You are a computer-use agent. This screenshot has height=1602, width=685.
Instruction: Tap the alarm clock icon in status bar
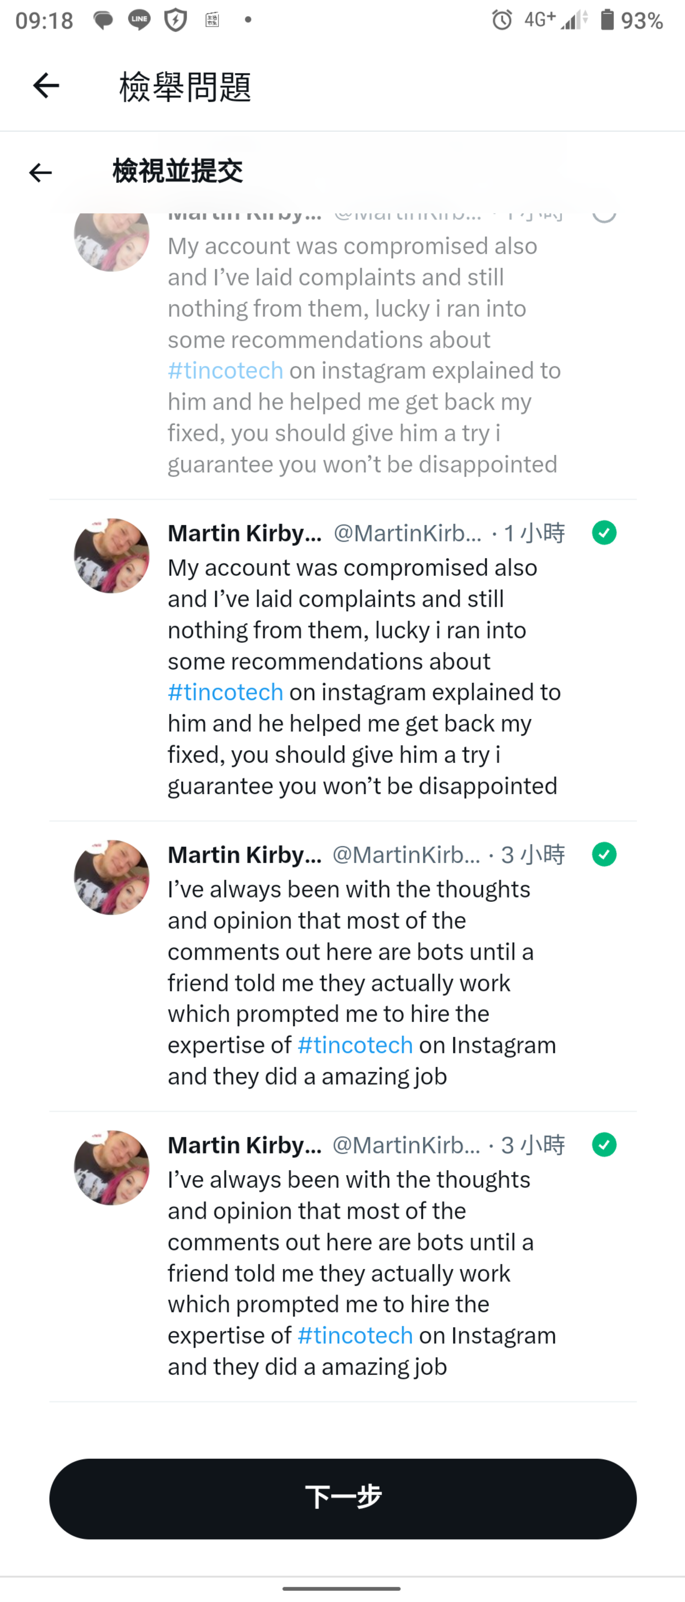502,20
